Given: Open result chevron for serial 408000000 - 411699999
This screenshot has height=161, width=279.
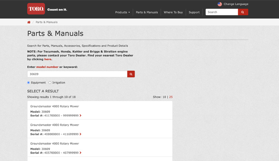Looking at the screenshot, I should click(81, 134).
